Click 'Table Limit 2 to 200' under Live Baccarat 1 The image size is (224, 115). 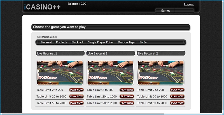50,90
